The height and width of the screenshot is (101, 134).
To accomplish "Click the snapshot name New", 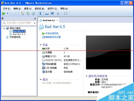I will [x=104, y=82].
